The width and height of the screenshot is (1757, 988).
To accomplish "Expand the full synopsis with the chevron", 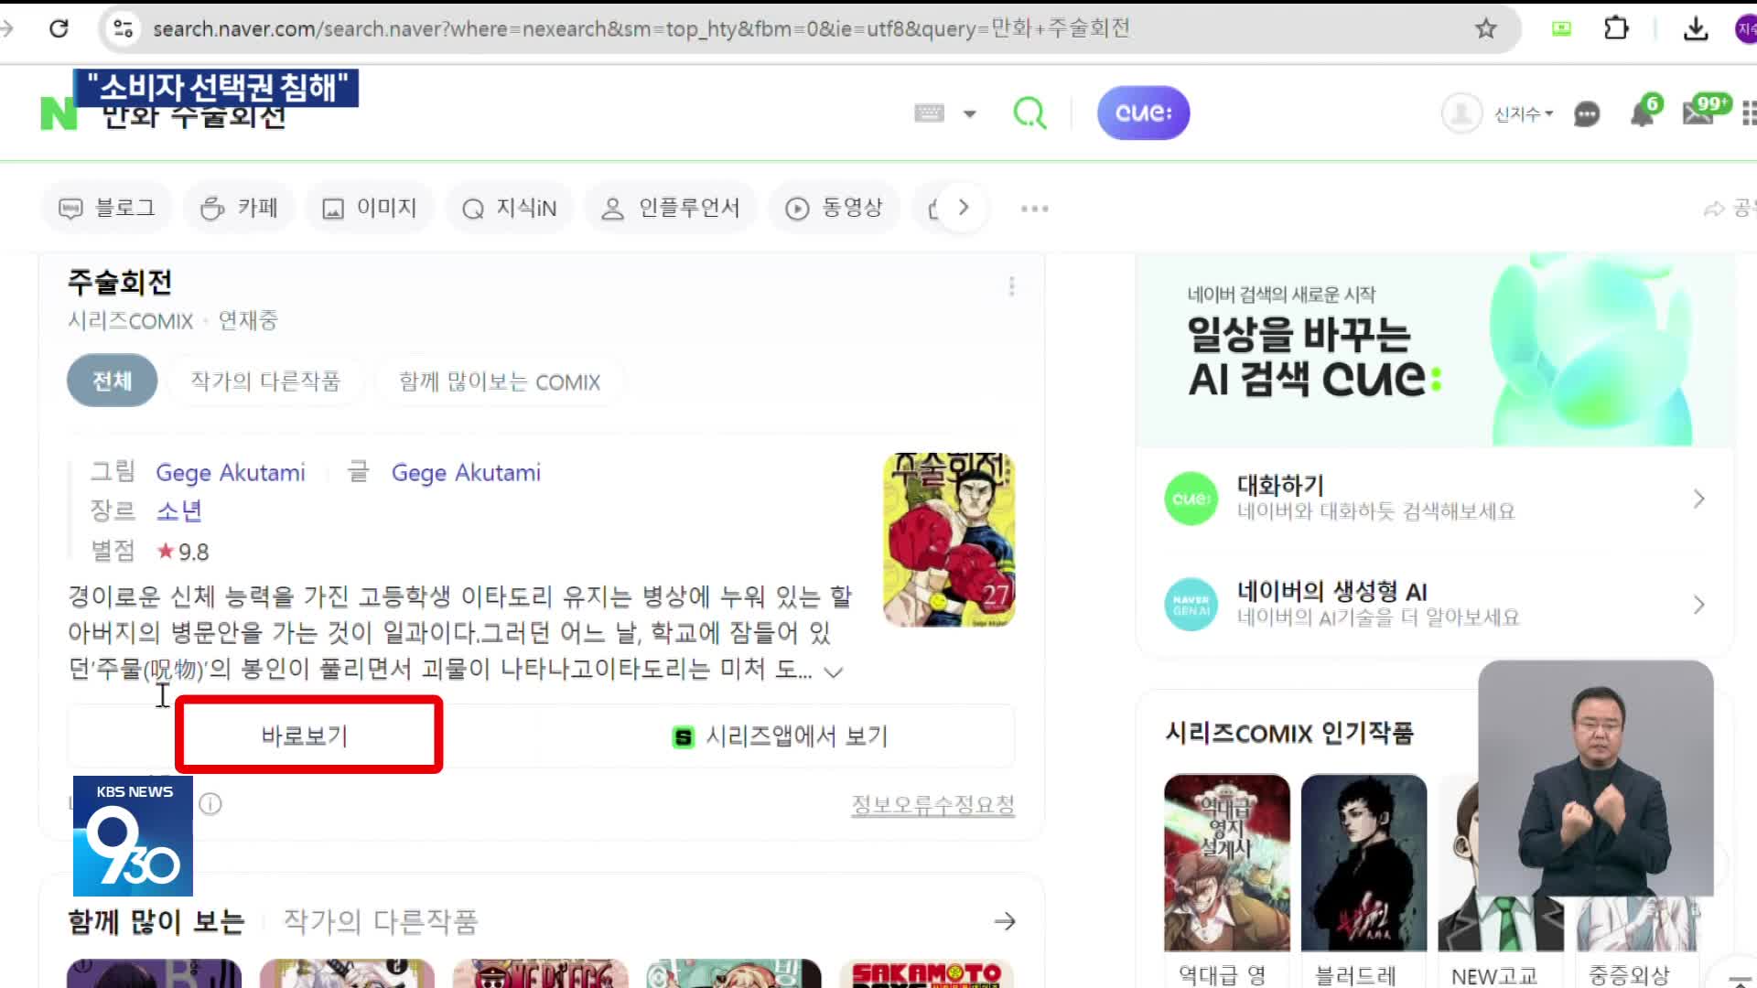I will click(833, 671).
